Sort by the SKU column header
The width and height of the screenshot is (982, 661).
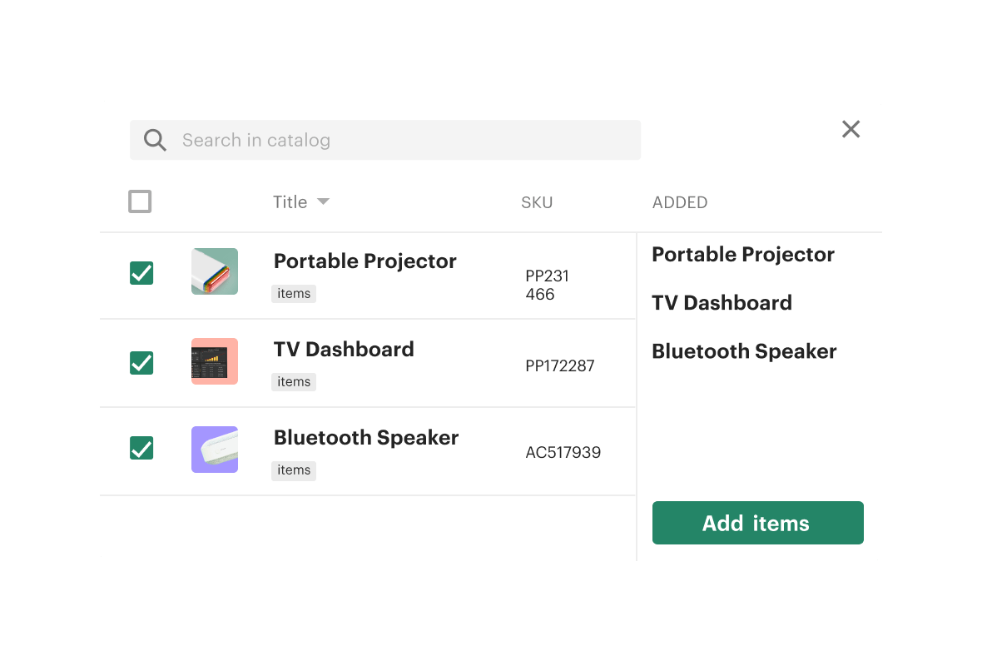coord(537,202)
